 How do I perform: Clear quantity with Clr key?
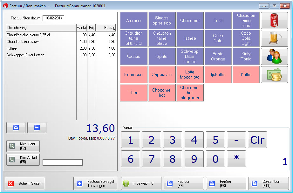257,140
